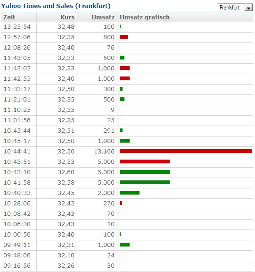Select the time 11:43:02
Viewport: 255px width, 272px height.
pyautogui.click(x=17, y=68)
